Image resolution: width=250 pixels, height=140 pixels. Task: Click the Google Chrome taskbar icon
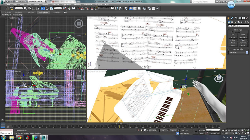20,137
